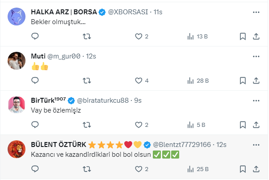This screenshot has width=269, height=180.
Task: Open more options for BirTürk tweet
Action: tap(256, 100)
